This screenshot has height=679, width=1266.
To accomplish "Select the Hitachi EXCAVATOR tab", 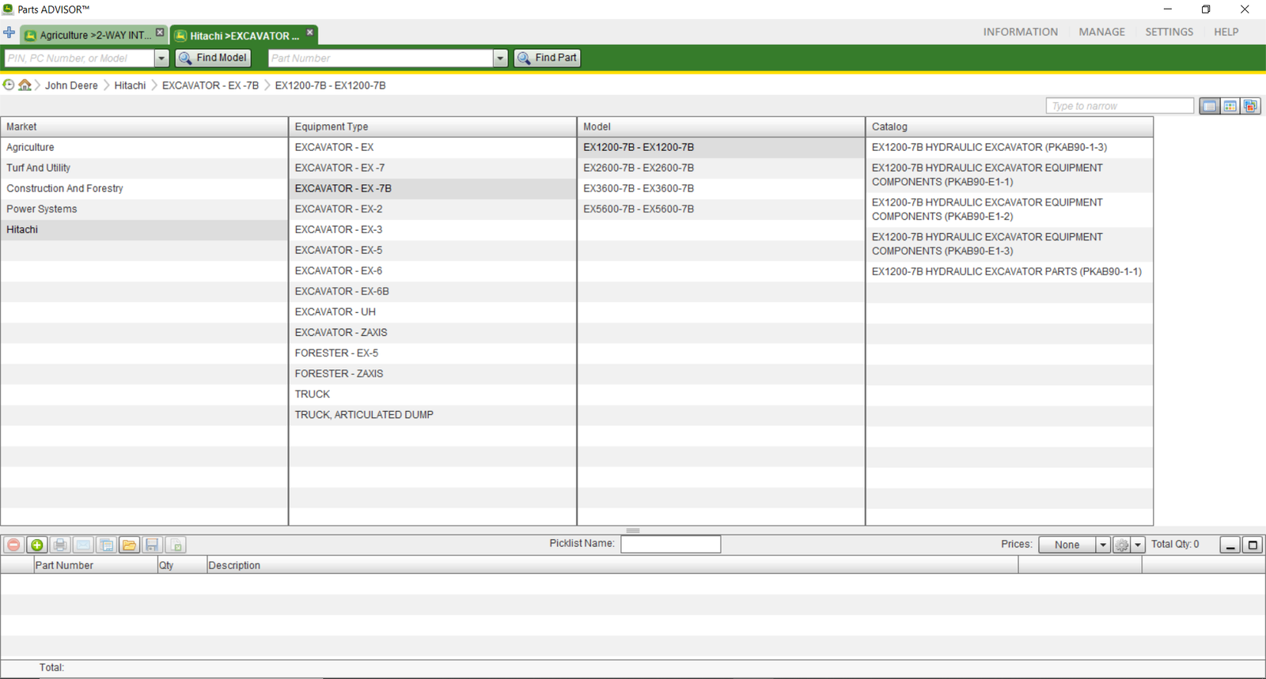I will 244,35.
